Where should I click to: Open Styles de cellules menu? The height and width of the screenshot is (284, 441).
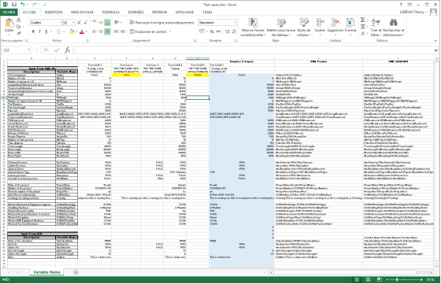tap(304, 28)
